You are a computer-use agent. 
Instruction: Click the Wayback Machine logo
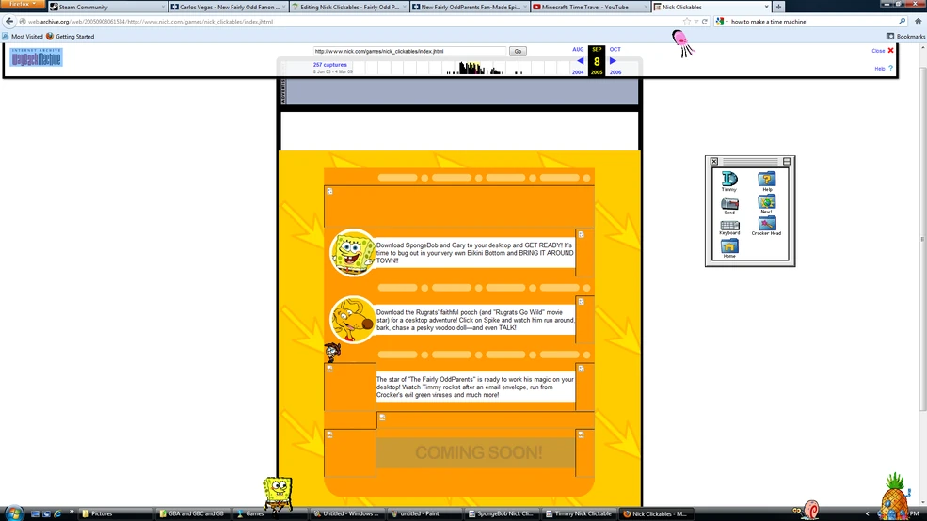coord(36,57)
